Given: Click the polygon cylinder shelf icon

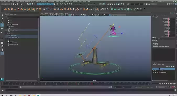Looking at the screenshot, I should tap(12, 10).
